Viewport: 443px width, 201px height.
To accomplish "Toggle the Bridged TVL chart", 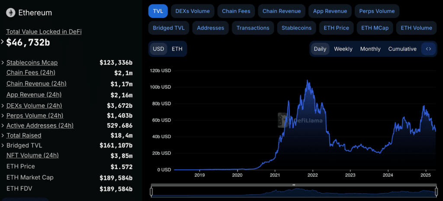I will coord(169,28).
